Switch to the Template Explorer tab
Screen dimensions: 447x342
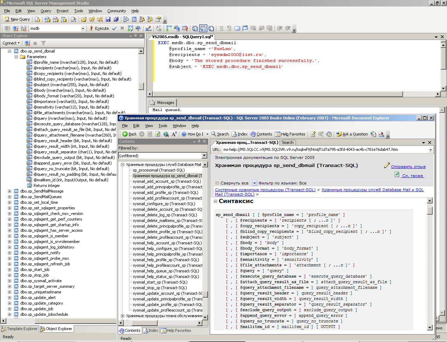19,329
